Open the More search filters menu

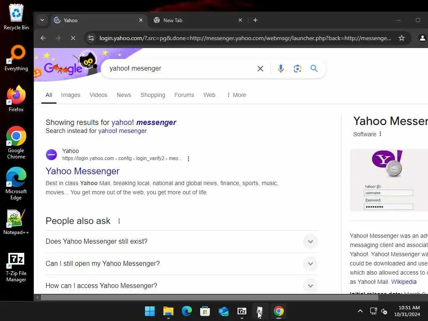pyautogui.click(x=237, y=95)
